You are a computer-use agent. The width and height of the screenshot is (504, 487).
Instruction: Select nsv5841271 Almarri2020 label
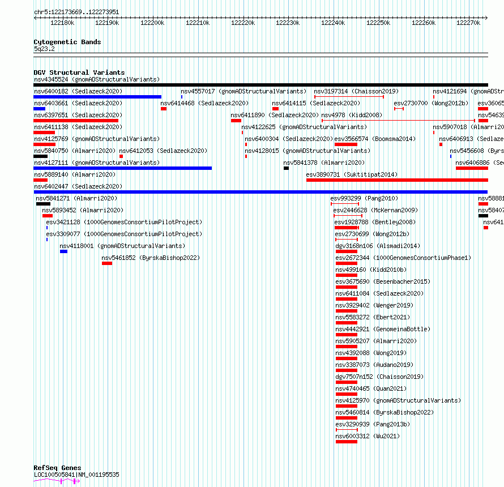pyautogui.click(x=76, y=198)
